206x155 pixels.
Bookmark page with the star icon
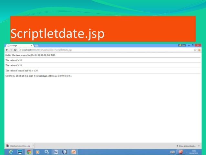click(x=195, y=50)
